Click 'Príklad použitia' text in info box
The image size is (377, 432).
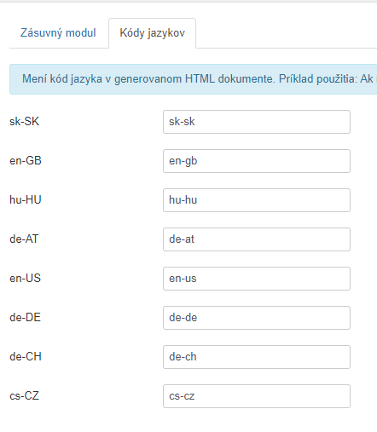317,79
